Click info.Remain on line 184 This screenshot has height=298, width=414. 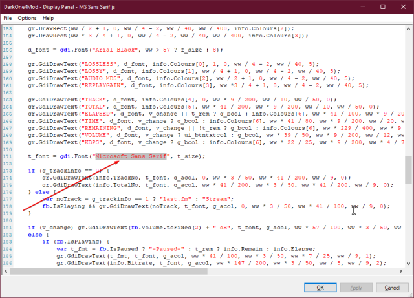pos(243,249)
